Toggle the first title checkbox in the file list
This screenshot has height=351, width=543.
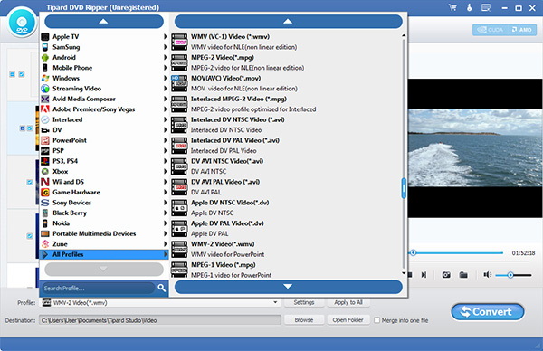[22, 74]
